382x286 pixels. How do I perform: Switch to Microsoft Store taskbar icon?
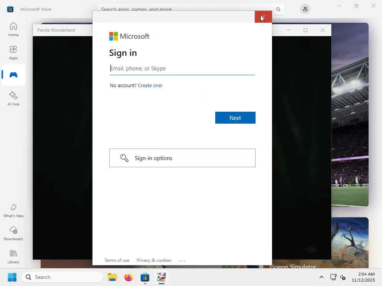(x=145, y=277)
